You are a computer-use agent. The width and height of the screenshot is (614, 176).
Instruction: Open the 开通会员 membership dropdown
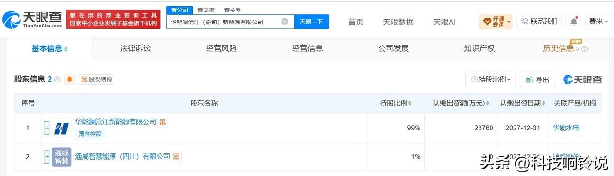pyautogui.click(x=495, y=22)
